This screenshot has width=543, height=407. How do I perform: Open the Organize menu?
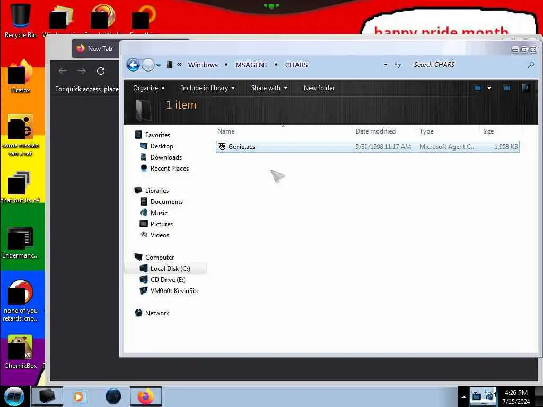(149, 88)
